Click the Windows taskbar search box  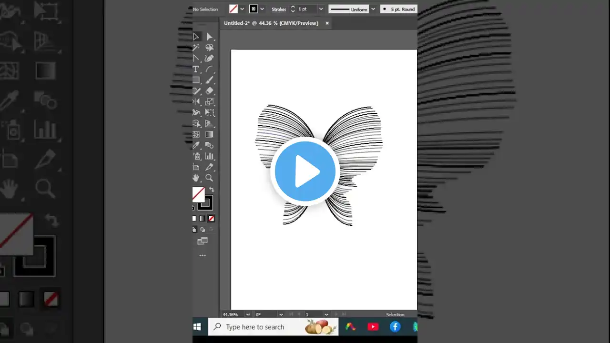tap(254, 327)
